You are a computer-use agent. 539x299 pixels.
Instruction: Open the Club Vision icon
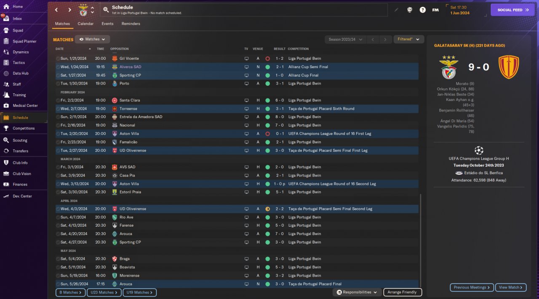coord(6,174)
